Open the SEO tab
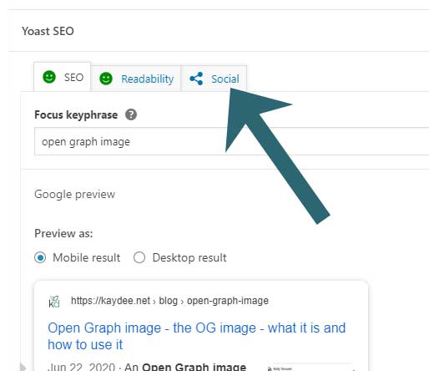The width and height of the screenshot is (429, 371). coord(62,77)
